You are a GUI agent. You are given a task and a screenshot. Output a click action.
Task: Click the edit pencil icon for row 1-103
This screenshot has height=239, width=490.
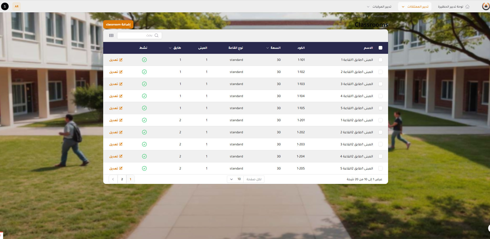[x=121, y=84]
